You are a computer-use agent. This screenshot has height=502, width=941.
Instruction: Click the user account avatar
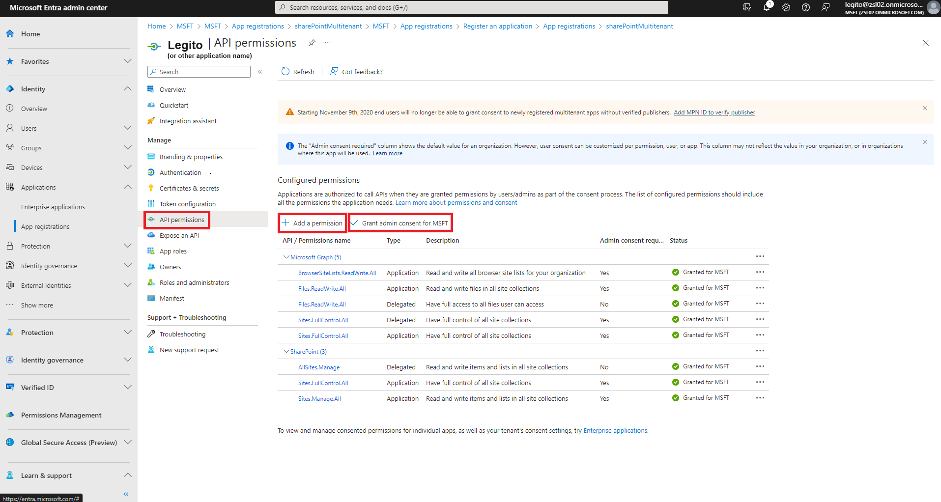coord(933,7)
